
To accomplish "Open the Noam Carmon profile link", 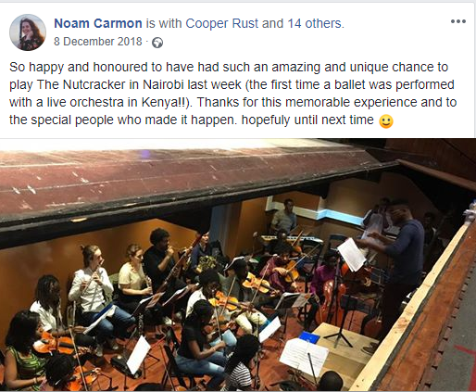I will click(x=98, y=23).
